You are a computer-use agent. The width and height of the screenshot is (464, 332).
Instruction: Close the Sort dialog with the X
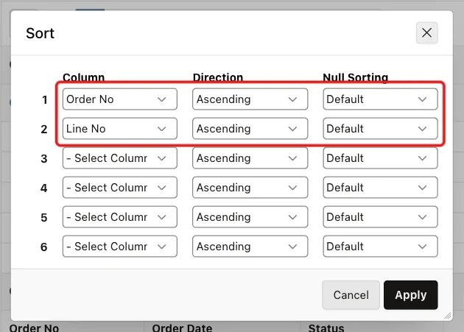[x=426, y=33]
